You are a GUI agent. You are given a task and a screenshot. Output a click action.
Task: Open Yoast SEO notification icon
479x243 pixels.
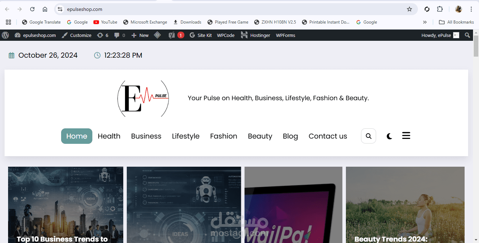(x=176, y=35)
